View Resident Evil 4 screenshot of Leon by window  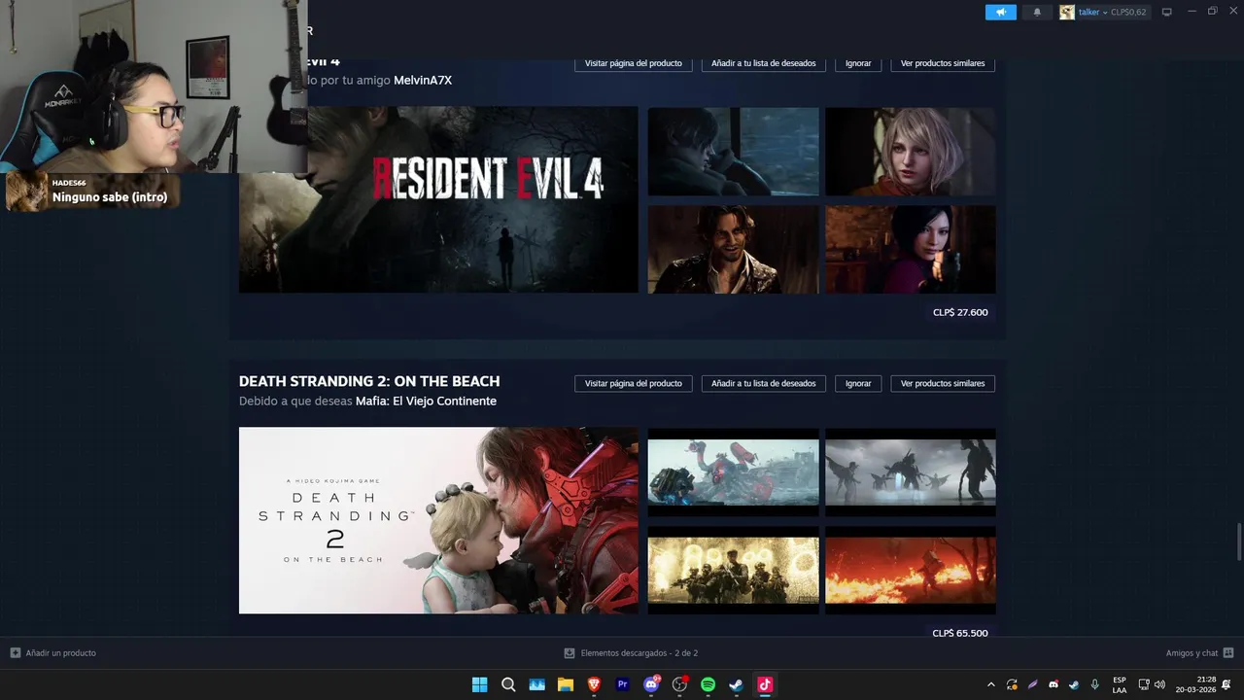733,152
